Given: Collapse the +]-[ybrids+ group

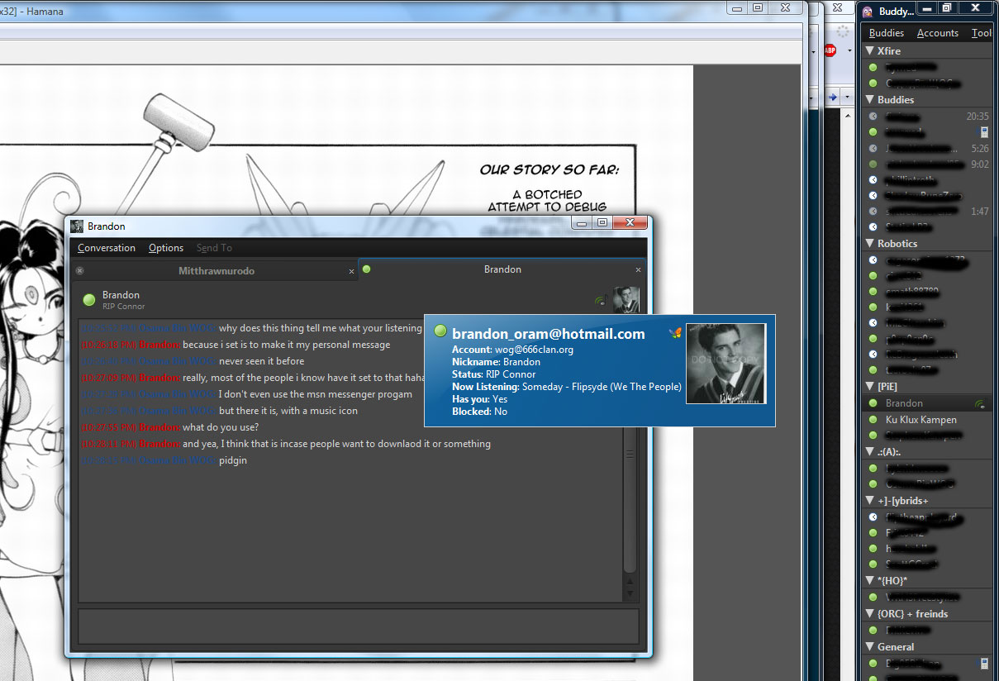Looking at the screenshot, I should click(869, 500).
